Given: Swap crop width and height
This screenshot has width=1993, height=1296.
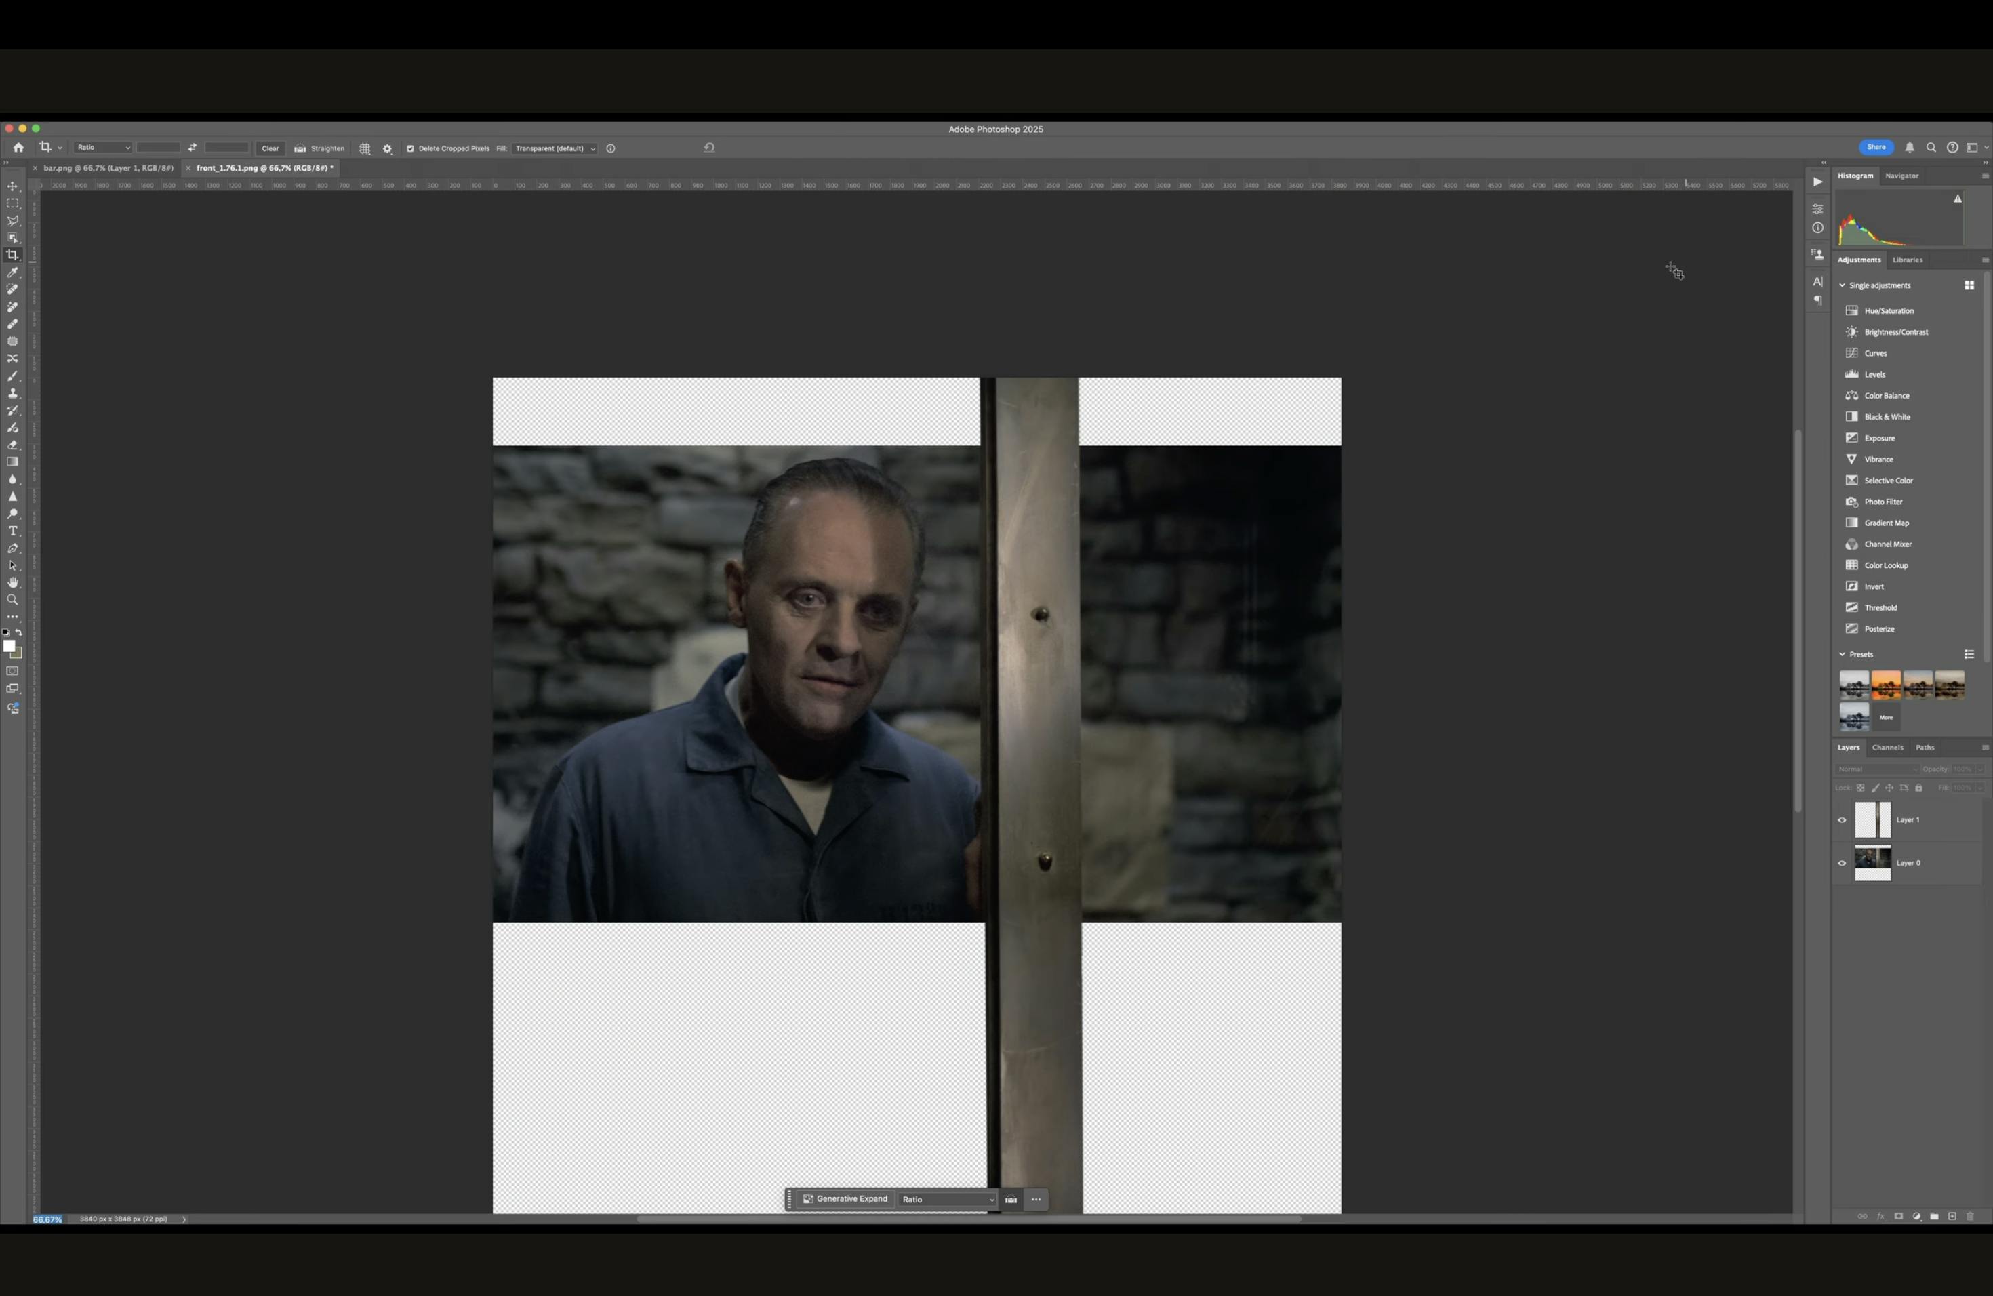Looking at the screenshot, I should pos(193,147).
